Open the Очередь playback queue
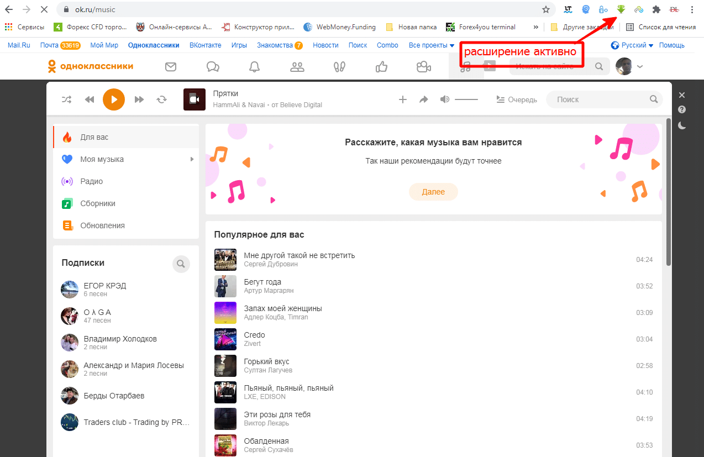The image size is (704, 457). pyautogui.click(x=517, y=99)
